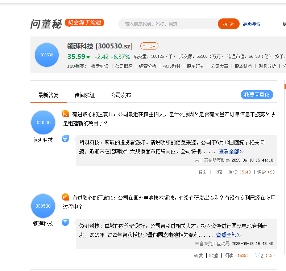Click the 300530 avatar in stock header
The image size is (286, 271).
tap(47, 55)
